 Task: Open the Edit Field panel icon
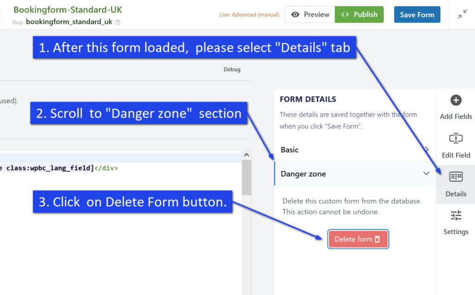[x=456, y=138]
